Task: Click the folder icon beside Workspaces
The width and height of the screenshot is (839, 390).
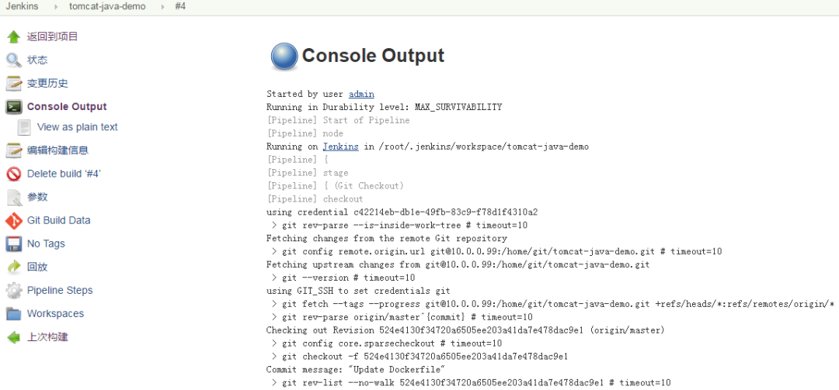Action: [14, 314]
